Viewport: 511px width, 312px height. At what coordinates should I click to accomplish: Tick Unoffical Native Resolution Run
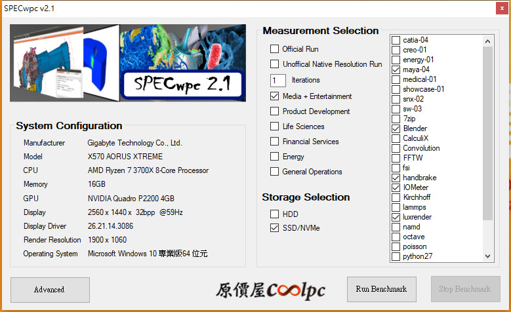(x=274, y=64)
